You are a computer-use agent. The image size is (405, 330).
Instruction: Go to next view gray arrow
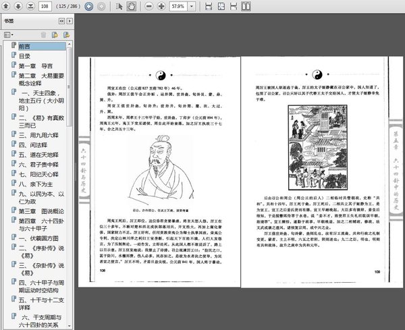101,6
